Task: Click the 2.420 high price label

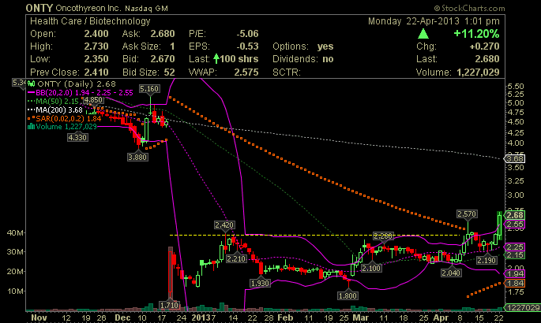Action: 224,225
